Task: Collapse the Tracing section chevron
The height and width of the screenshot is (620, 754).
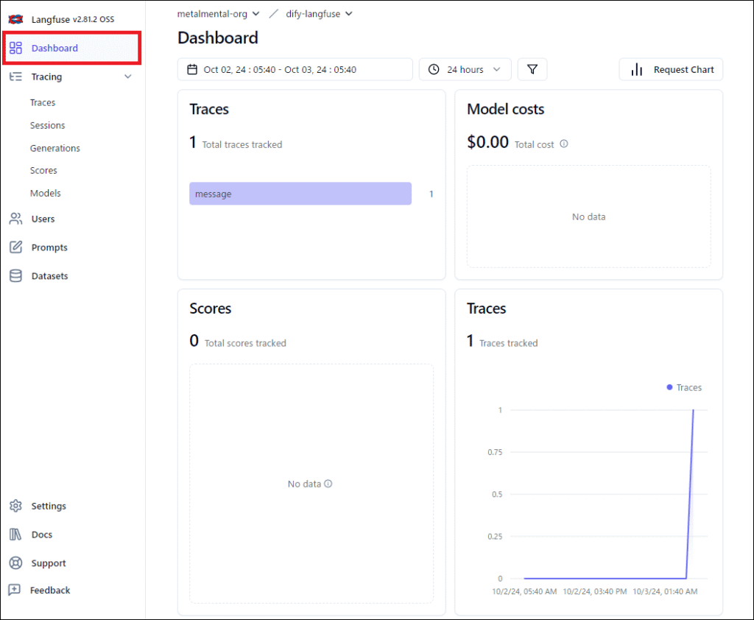Action: 128,77
